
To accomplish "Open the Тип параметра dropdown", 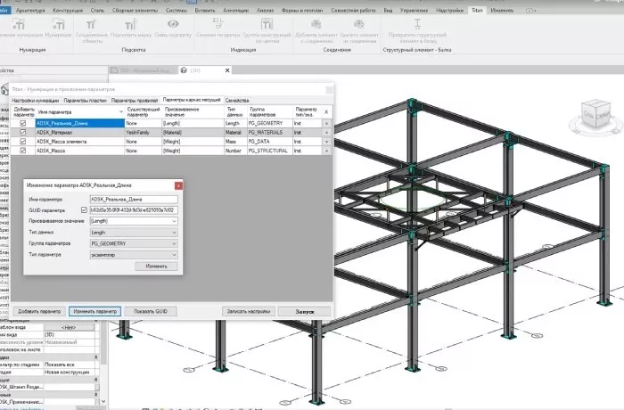I will (x=134, y=253).
